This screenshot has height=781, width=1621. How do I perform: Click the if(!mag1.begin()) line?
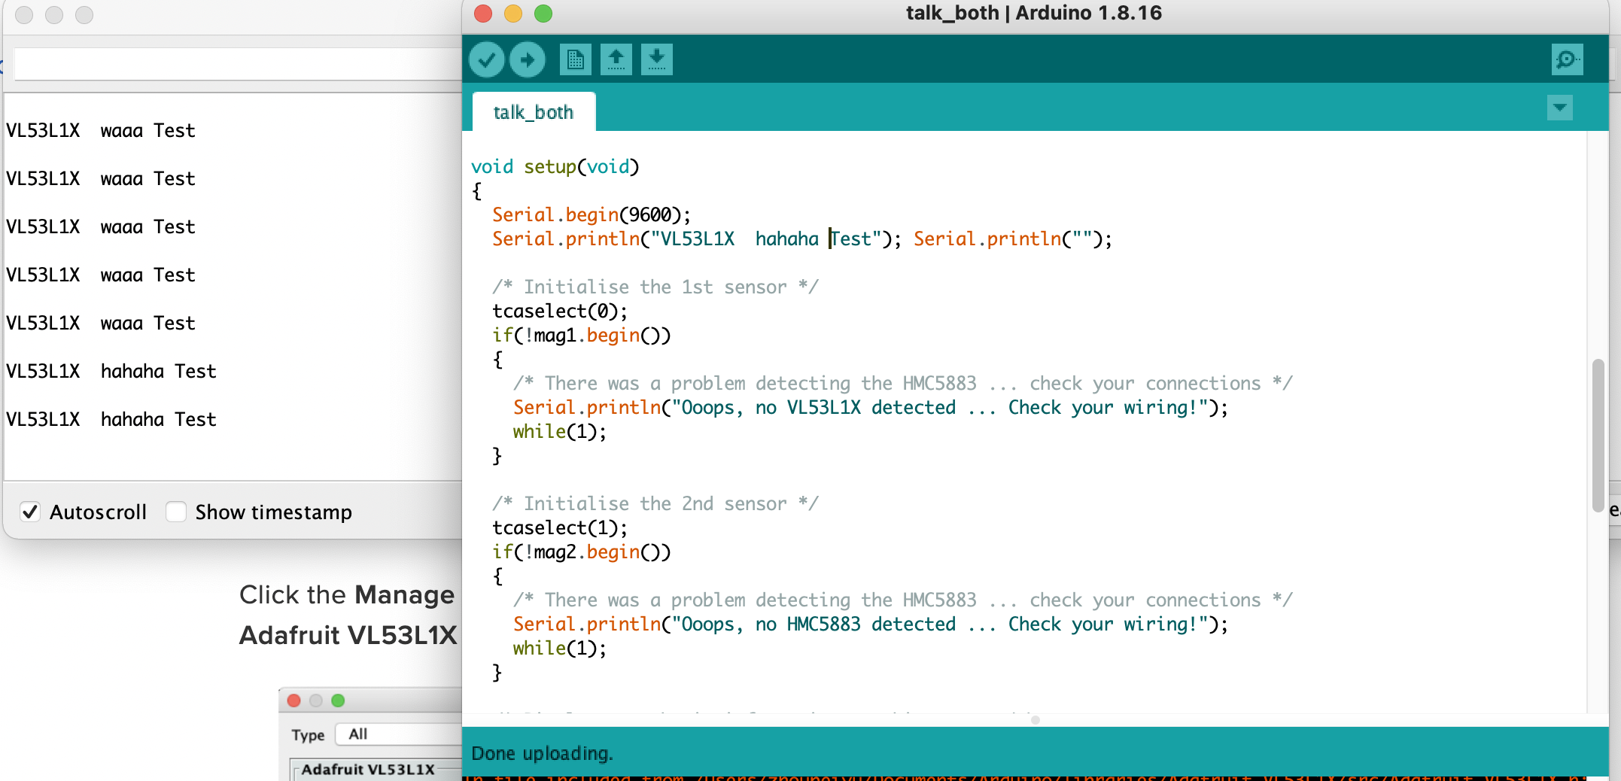(x=582, y=335)
